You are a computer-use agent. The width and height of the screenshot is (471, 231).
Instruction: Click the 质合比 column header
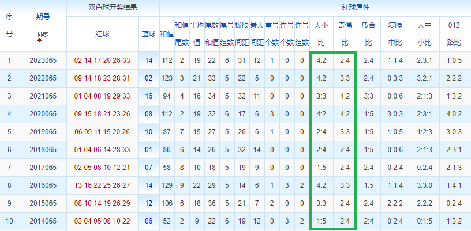click(369, 33)
